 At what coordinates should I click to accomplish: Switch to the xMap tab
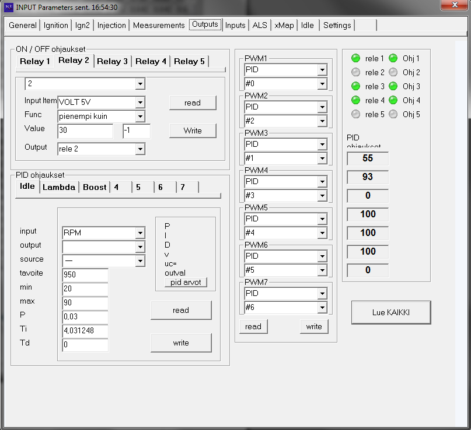[284, 25]
